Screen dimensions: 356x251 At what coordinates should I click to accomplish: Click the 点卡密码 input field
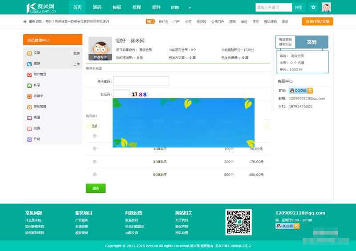click(x=141, y=81)
